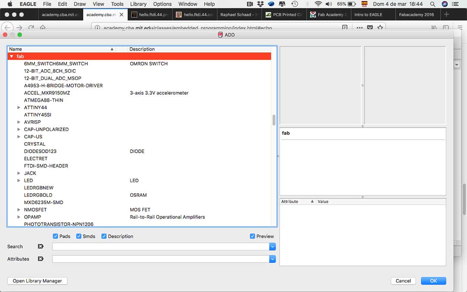Open the Edit menu
The width and height of the screenshot is (467, 292).
coord(63,4)
